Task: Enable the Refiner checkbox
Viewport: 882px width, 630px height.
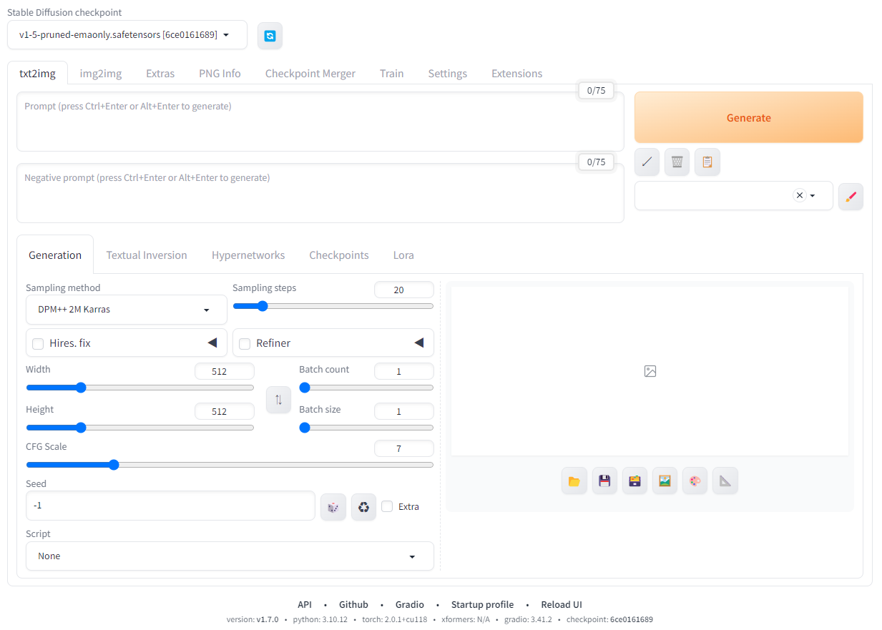Action: click(x=245, y=344)
